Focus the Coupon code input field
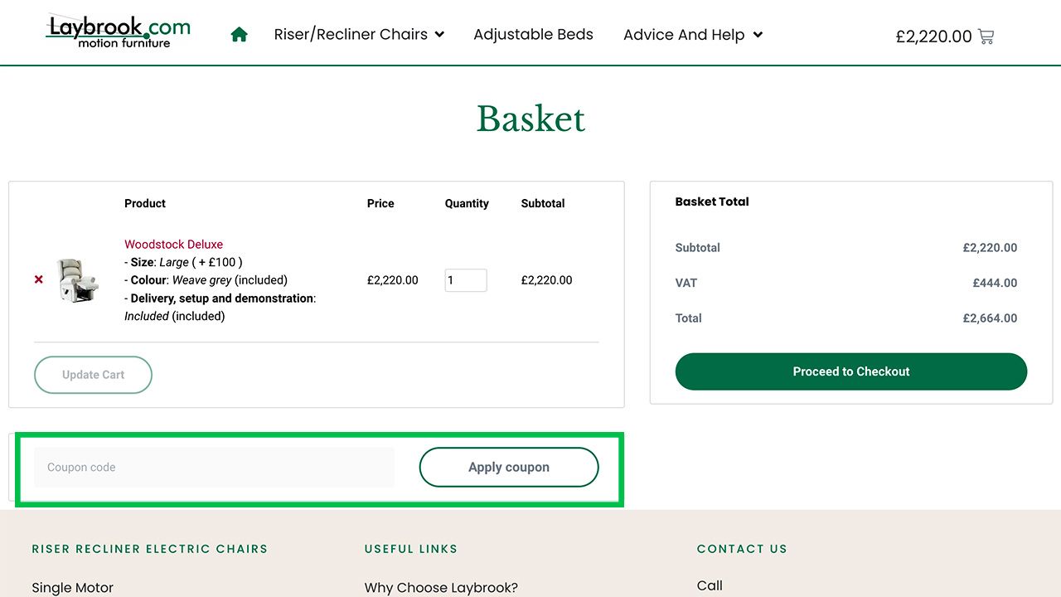Viewport: 1061px width, 597px height. pos(214,468)
